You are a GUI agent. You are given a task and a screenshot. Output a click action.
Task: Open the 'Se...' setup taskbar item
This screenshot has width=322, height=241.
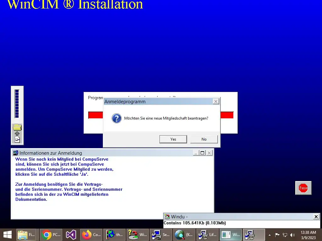(x=161, y=235)
